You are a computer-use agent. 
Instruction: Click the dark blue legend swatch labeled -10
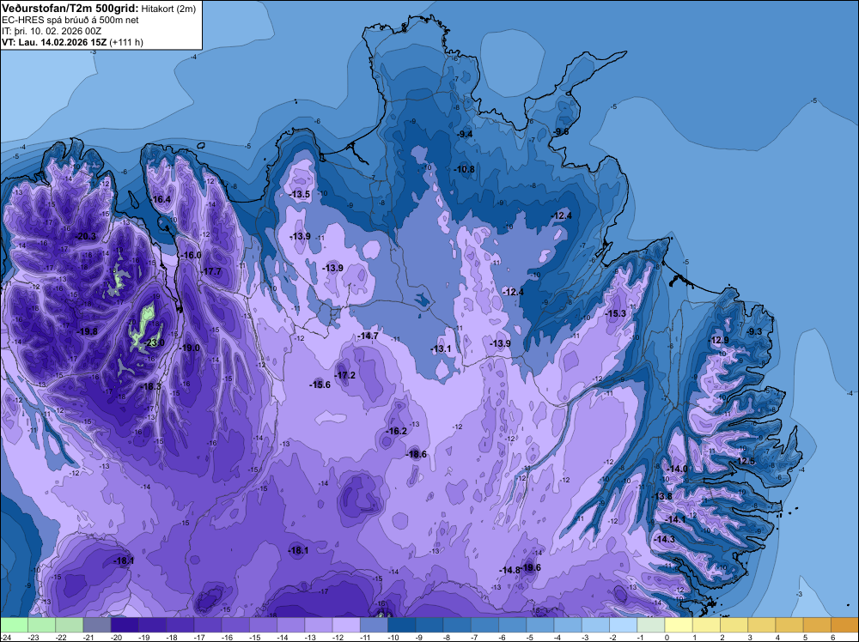tap(401, 625)
